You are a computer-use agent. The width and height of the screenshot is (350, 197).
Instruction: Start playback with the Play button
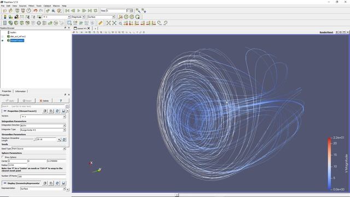[x=79, y=11]
